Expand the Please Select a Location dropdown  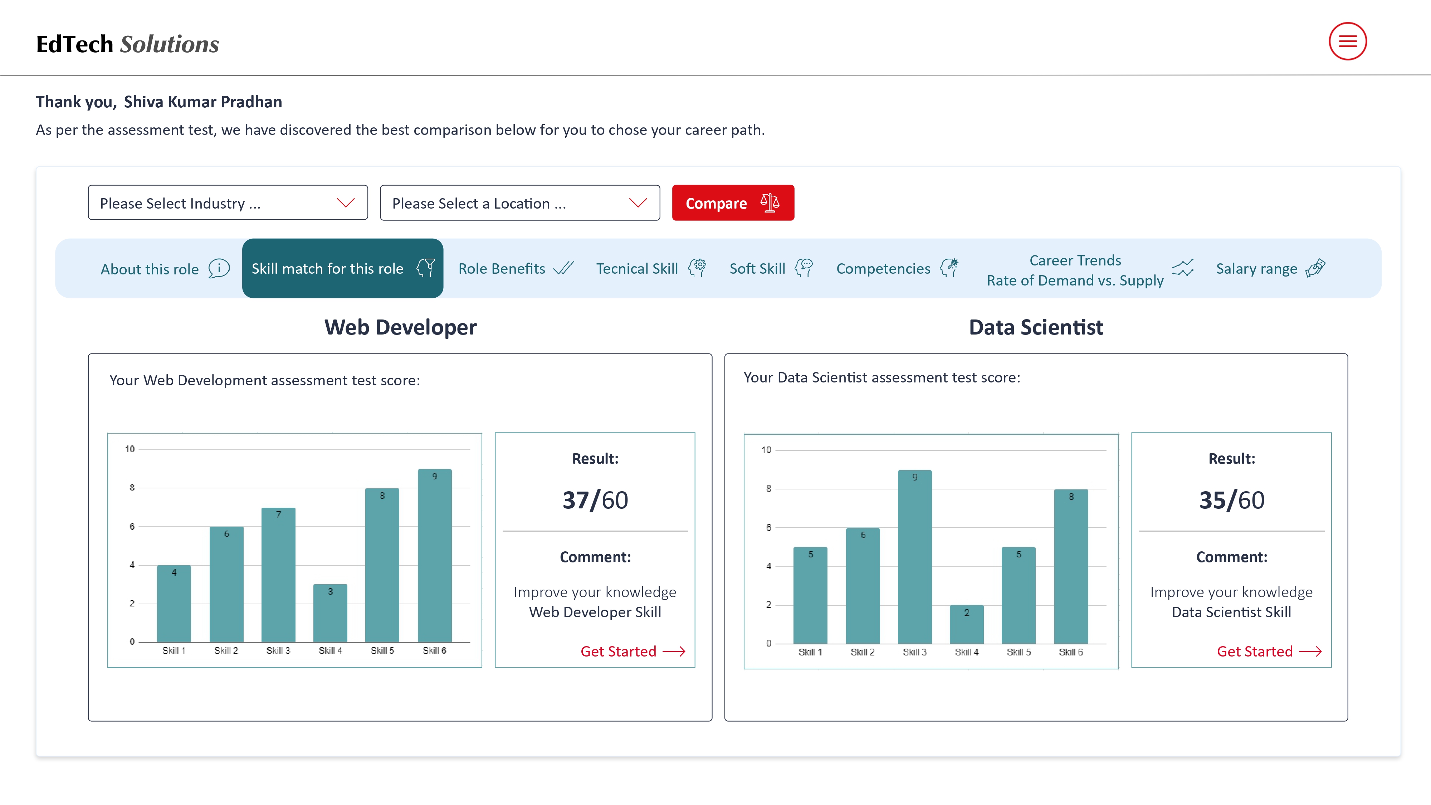pyautogui.click(x=519, y=203)
